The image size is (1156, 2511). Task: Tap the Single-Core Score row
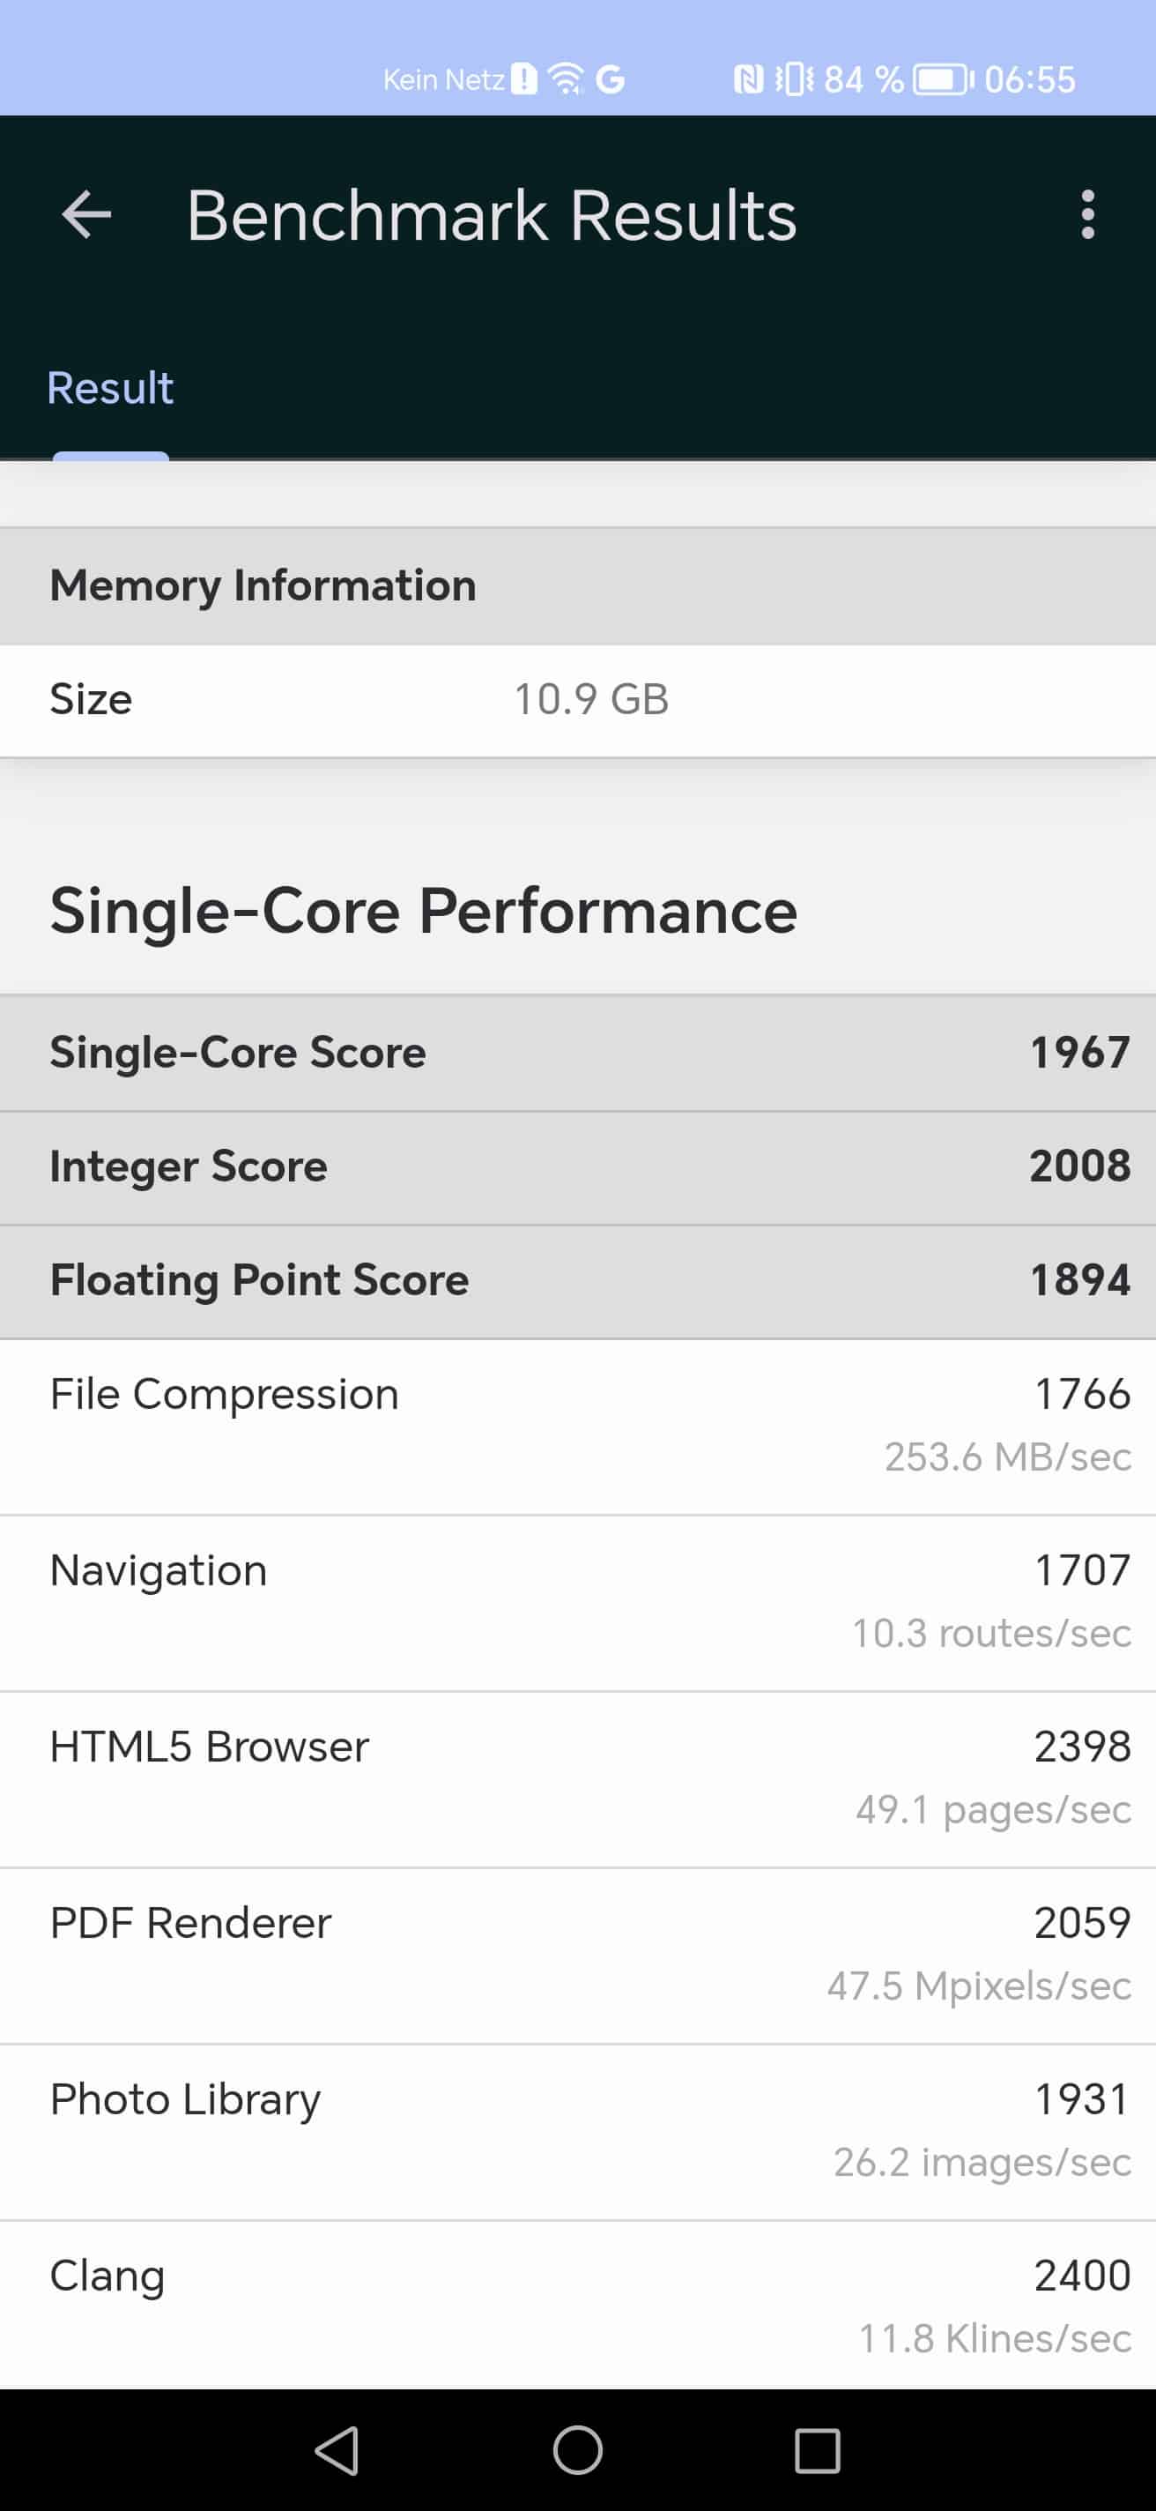point(577,1053)
